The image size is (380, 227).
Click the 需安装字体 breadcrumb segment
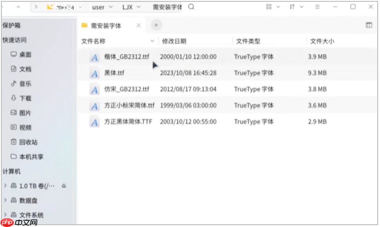point(167,7)
